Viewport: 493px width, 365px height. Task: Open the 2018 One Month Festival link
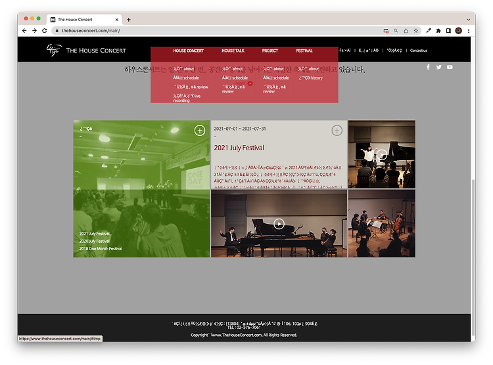click(x=101, y=249)
